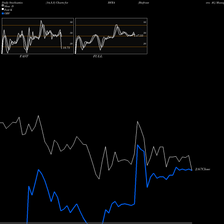Click the OBV legend label text

tap(7, 13)
